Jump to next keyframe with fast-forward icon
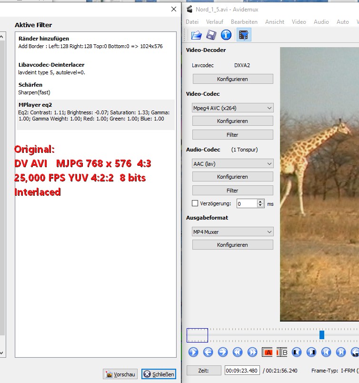The image size is (359, 383). coord(252,352)
